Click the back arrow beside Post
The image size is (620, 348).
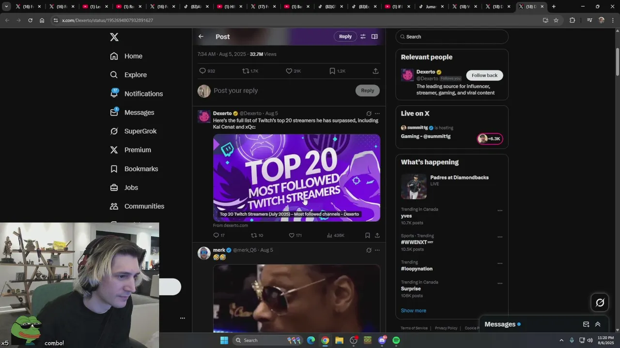click(x=201, y=36)
